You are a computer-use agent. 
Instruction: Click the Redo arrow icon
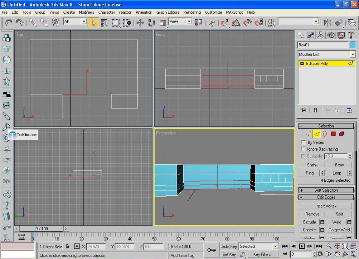tap(19, 22)
